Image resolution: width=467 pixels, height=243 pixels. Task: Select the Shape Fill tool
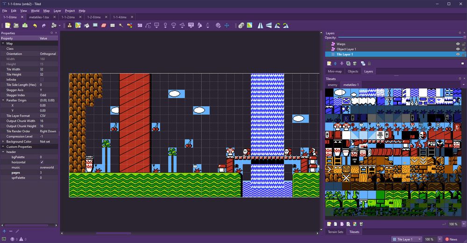[x=95, y=26]
